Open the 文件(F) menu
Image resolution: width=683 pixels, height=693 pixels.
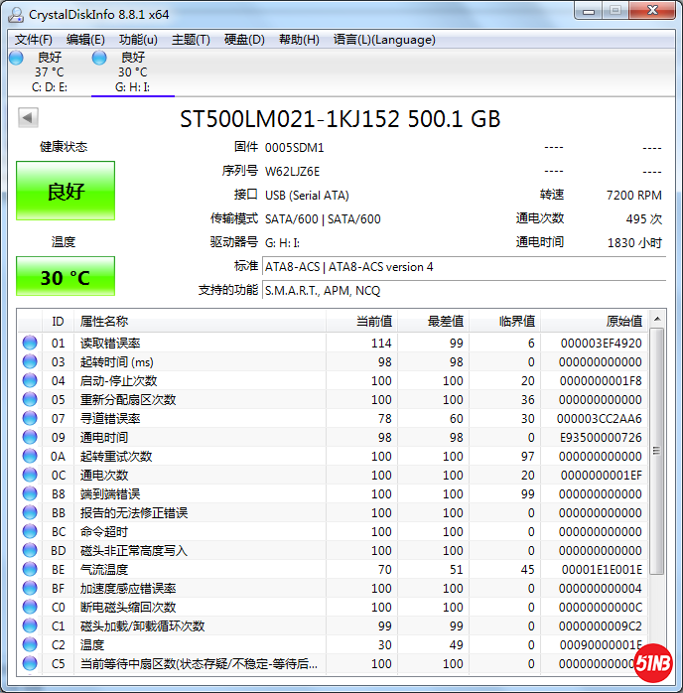[x=34, y=40]
